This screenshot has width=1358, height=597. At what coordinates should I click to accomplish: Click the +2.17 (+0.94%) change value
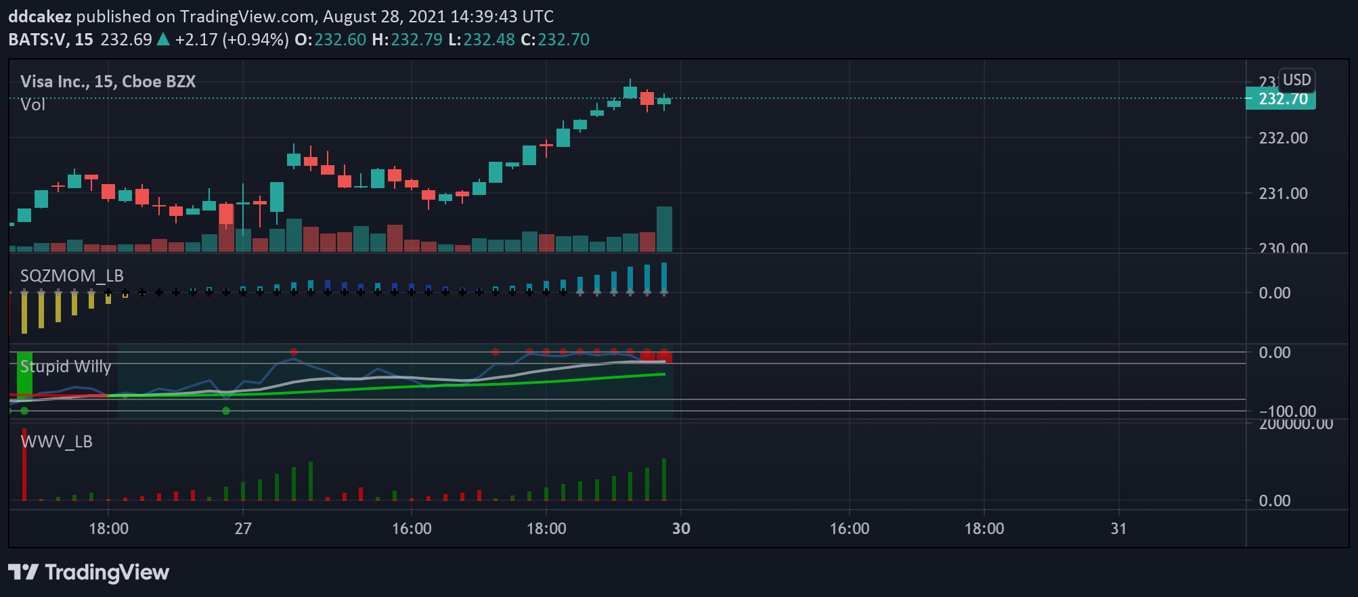[x=232, y=39]
